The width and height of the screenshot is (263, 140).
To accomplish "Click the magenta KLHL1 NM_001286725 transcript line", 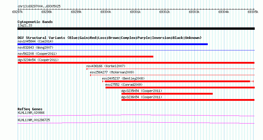I will coord(136,123).
